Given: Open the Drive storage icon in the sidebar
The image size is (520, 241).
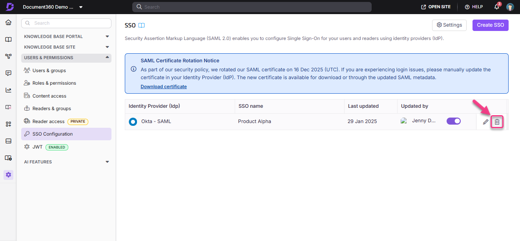Looking at the screenshot, I should coord(8,141).
